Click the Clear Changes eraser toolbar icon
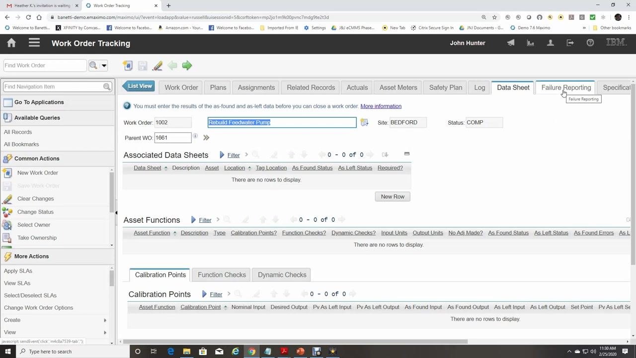Screen dimensions: 636x358 pos(158,66)
